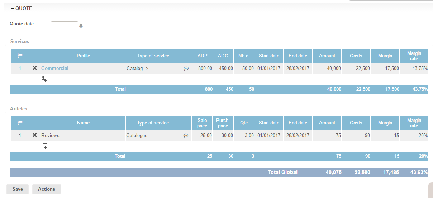
Task: Delete the Commercial service row
Action: 35,68
